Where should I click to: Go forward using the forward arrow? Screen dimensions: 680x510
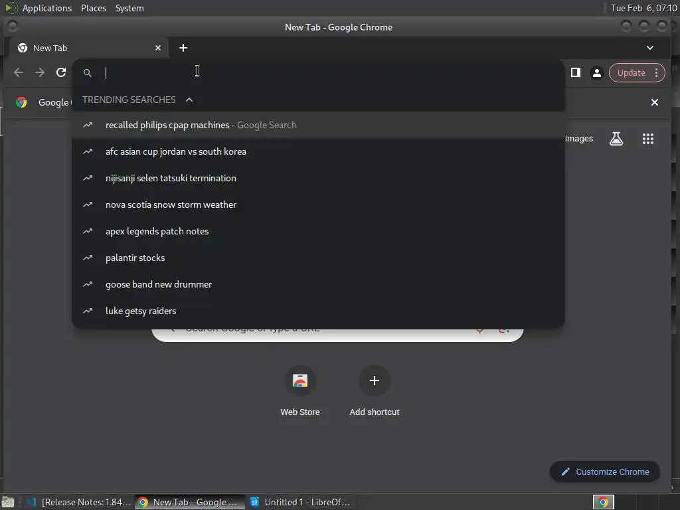point(40,72)
